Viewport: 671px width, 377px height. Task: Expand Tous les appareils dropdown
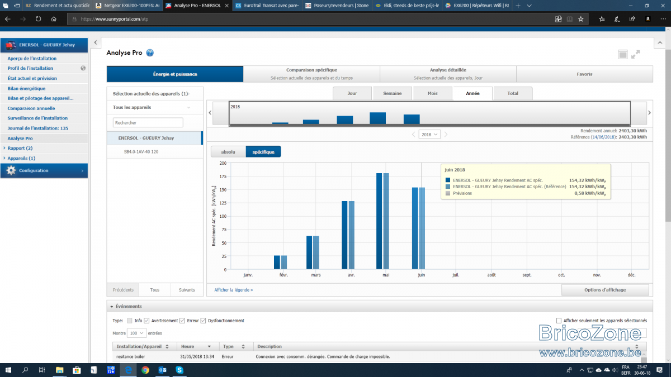(x=154, y=107)
